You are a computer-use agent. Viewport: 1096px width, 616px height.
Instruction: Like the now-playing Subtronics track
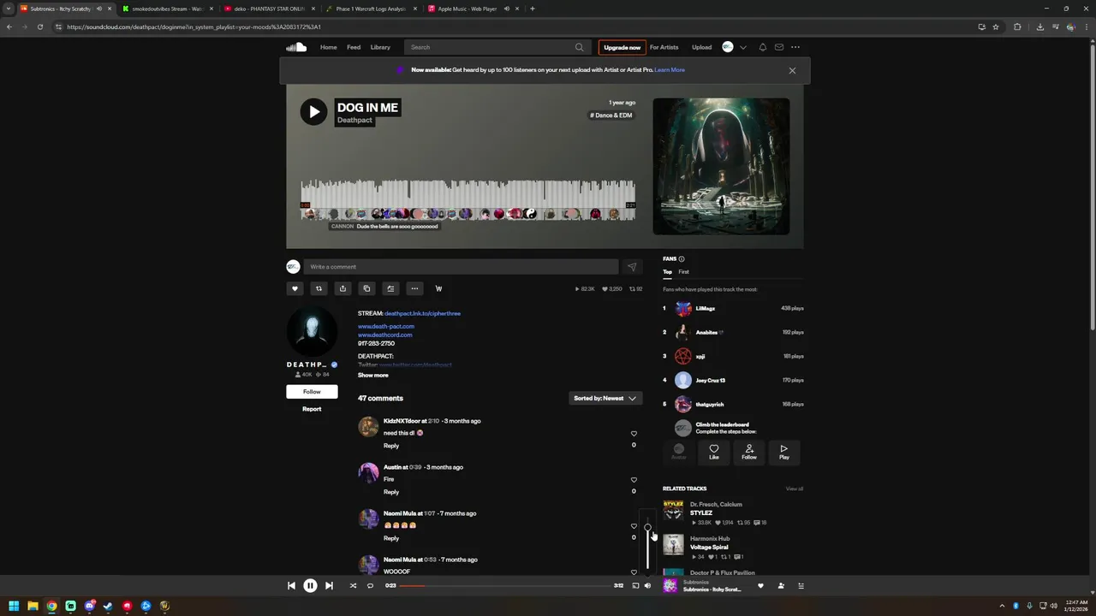point(760,586)
